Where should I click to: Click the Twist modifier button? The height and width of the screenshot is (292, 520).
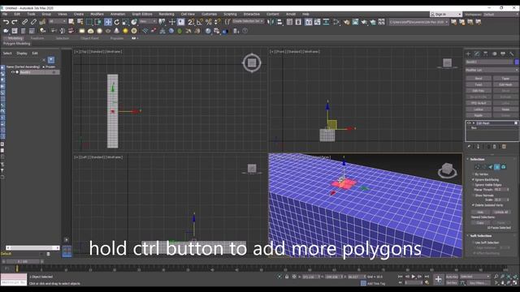click(479, 84)
